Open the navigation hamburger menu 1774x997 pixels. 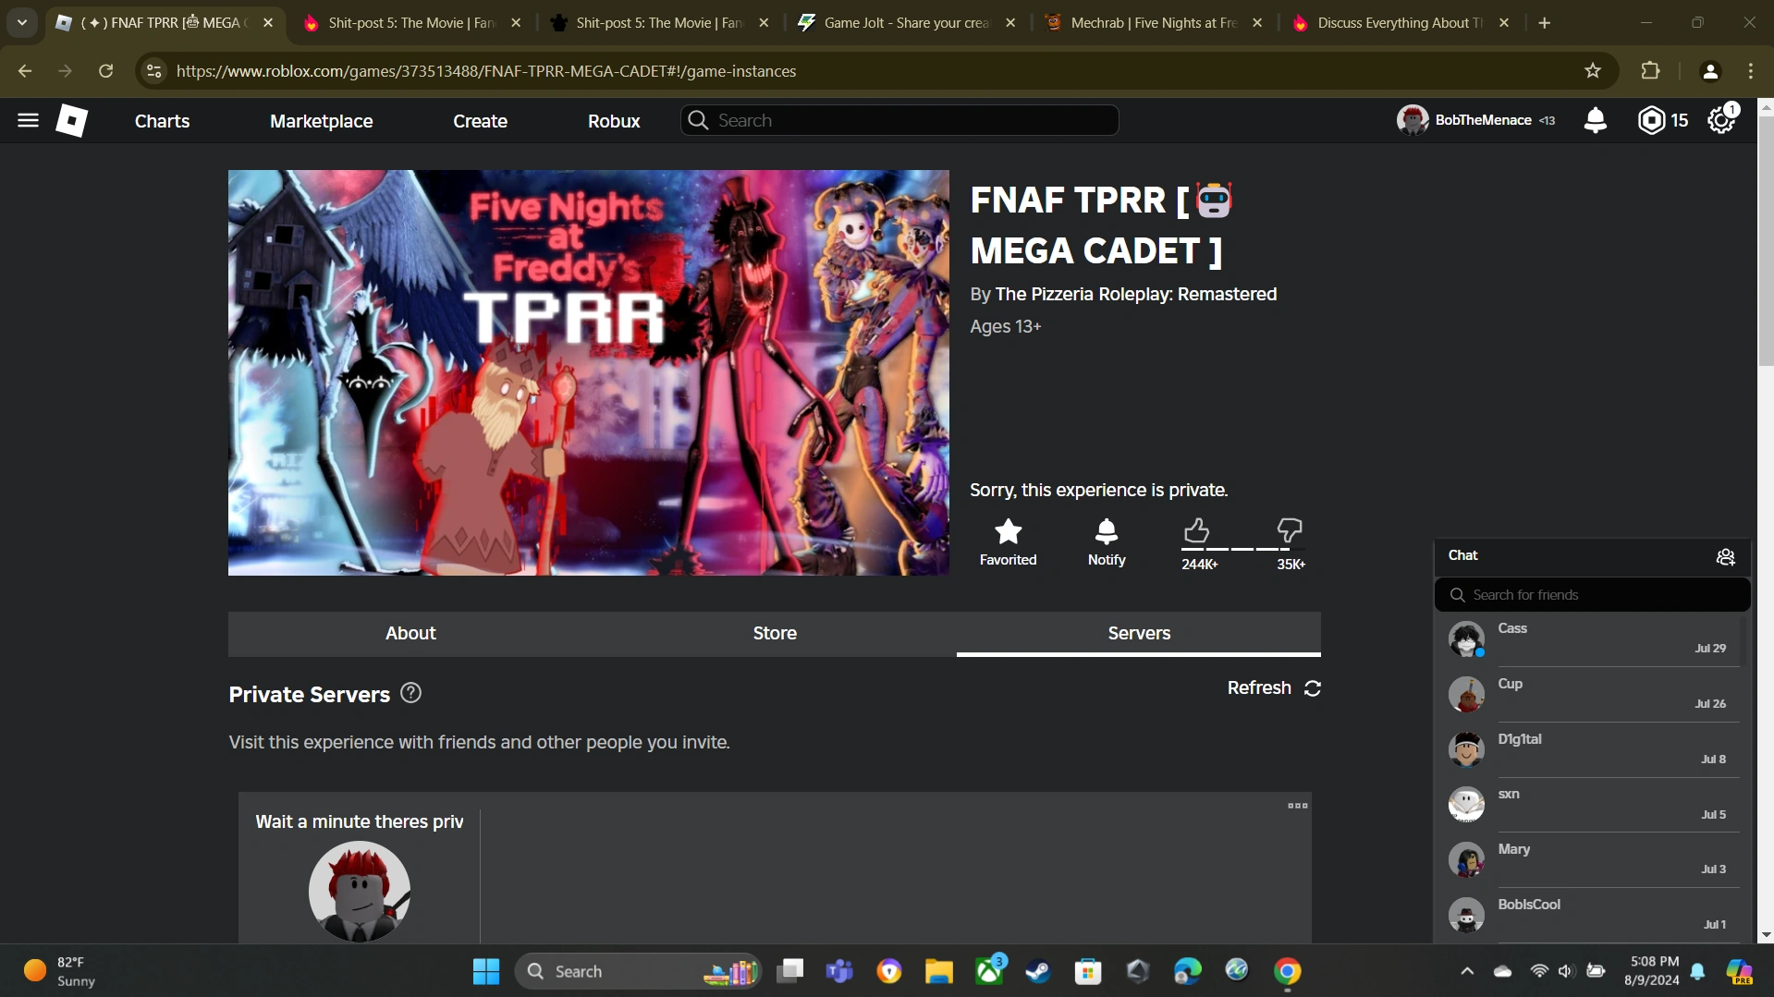[28, 120]
